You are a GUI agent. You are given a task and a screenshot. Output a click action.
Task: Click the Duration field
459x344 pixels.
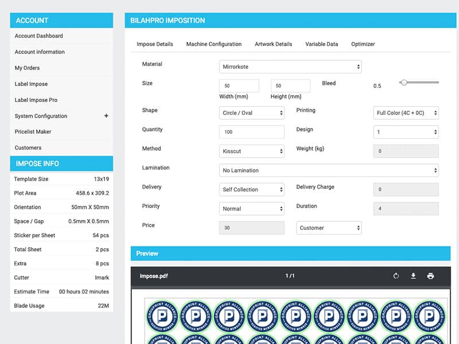406,209
